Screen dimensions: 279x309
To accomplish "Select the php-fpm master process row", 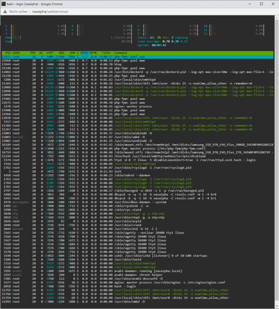I will 137,149.
